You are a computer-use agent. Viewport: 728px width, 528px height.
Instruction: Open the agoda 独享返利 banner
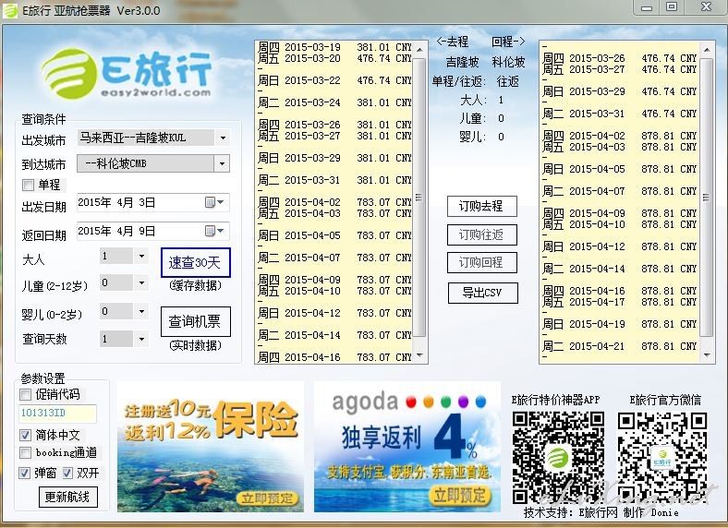coord(407,447)
